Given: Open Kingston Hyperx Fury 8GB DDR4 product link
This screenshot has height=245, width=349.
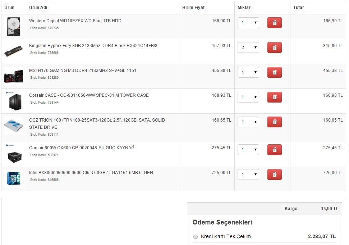Looking at the screenshot, I should tap(93, 46).
